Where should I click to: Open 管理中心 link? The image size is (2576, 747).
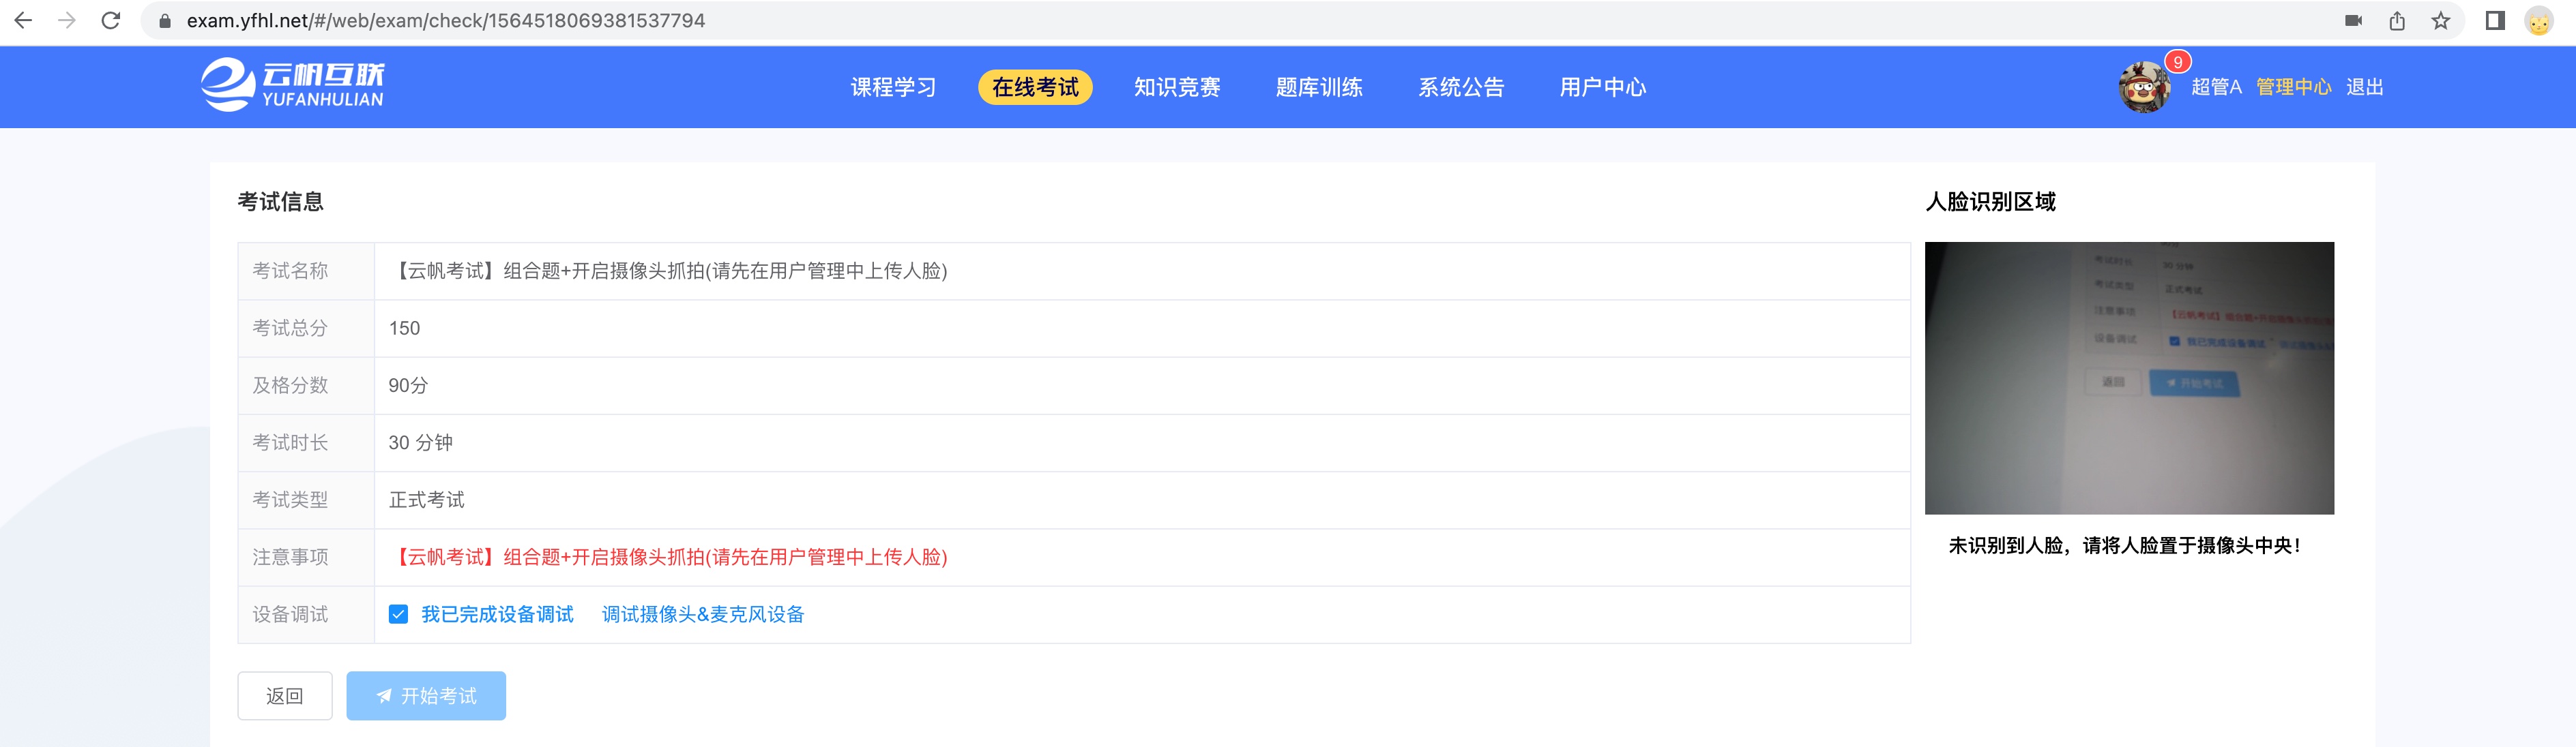[x=2293, y=87]
